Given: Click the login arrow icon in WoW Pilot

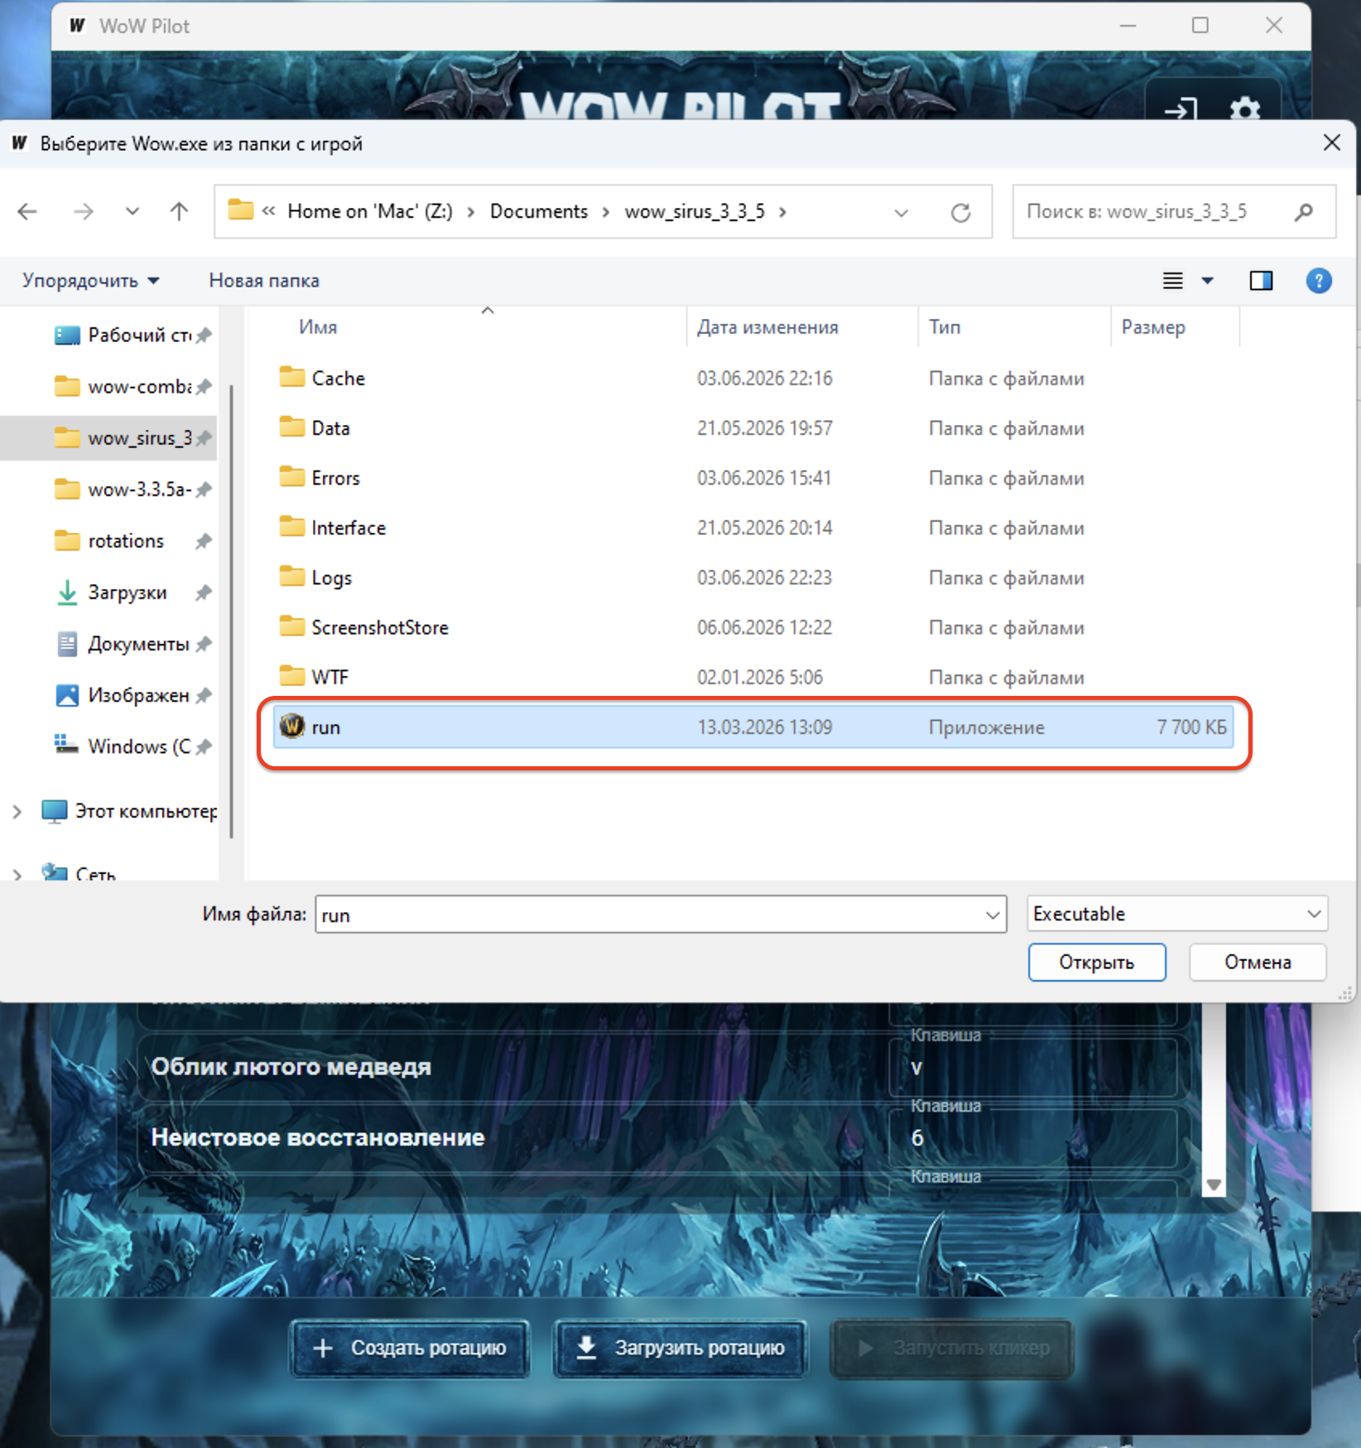Looking at the screenshot, I should 1181,109.
